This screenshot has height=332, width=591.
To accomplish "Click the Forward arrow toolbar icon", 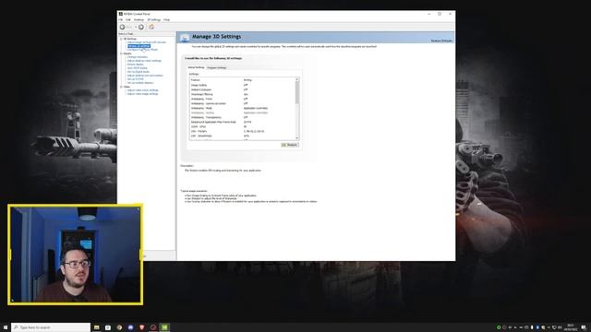I will click(x=141, y=27).
